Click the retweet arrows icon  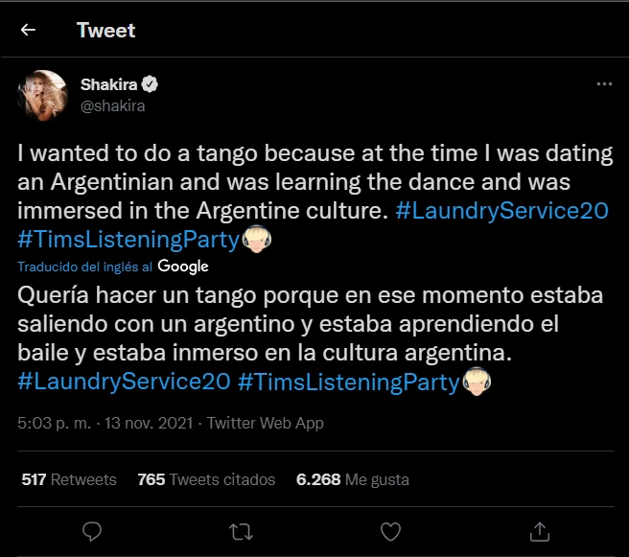[x=241, y=530]
